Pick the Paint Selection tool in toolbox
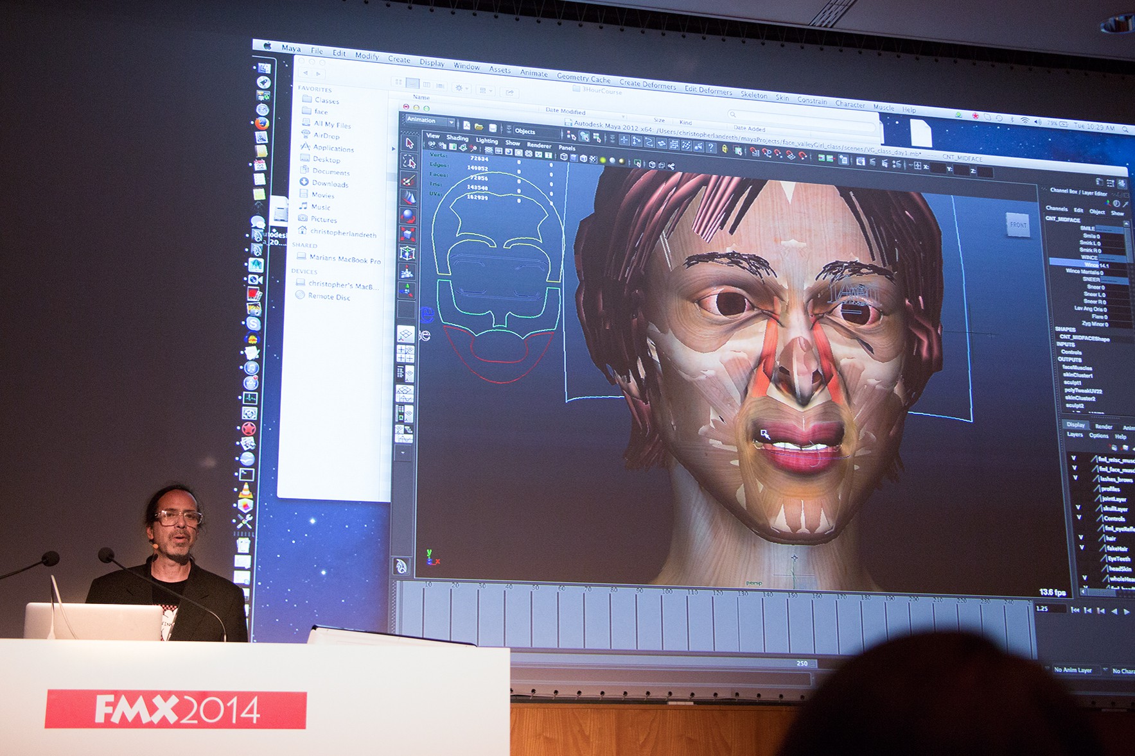Screen dimensions: 1135x756 tap(409, 180)
